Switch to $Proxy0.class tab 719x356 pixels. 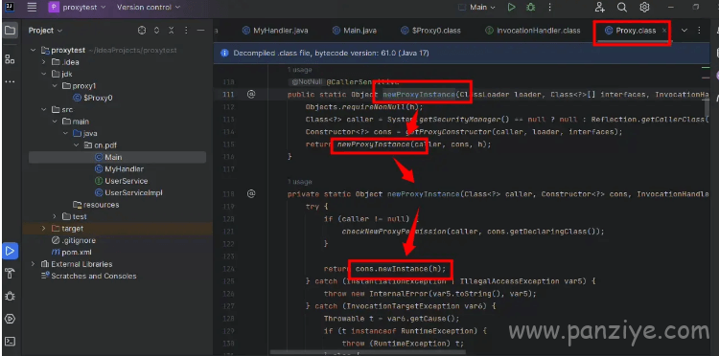(x=430, y=31)
